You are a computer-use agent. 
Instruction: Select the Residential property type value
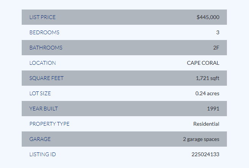tap(206, 124)
